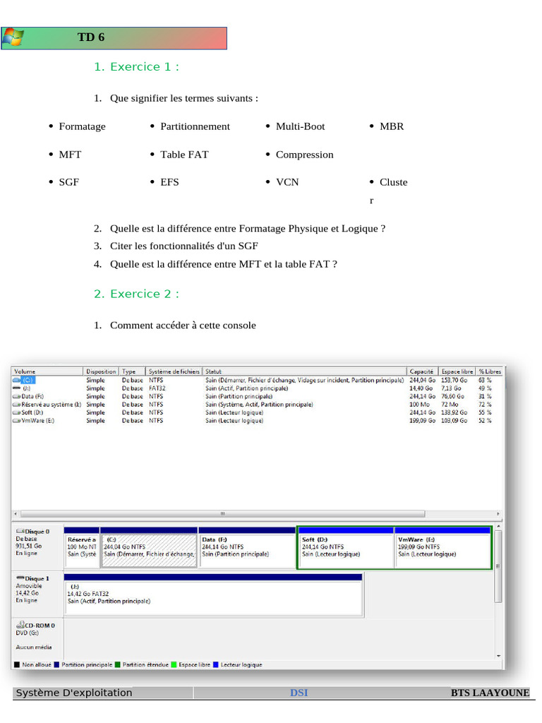542x723 pixels.
Task: Click the VmWare (E:) drive icon in volume list
Action: (17, 421)
